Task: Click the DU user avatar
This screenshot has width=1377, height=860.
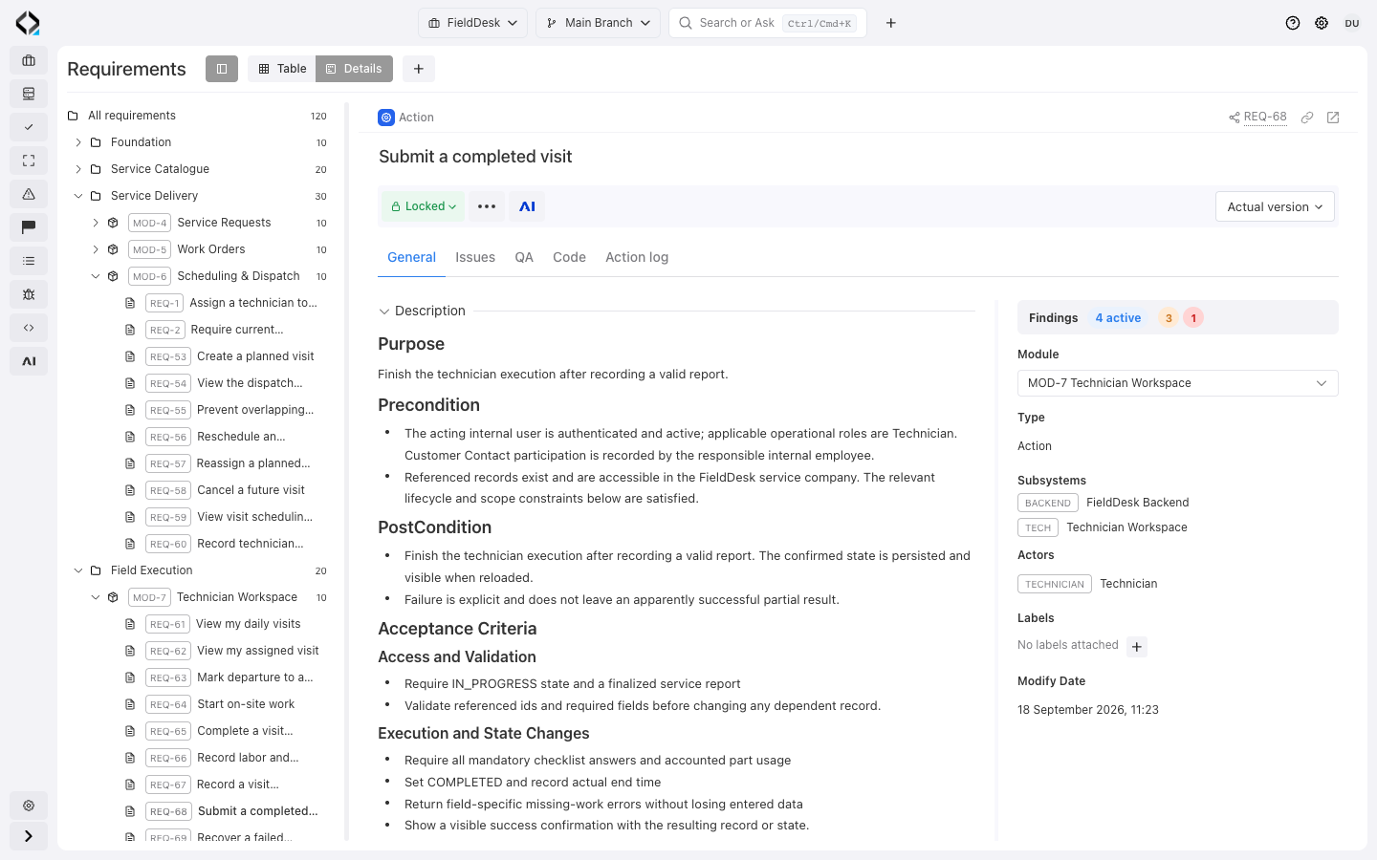Action: pos(1352,23)
